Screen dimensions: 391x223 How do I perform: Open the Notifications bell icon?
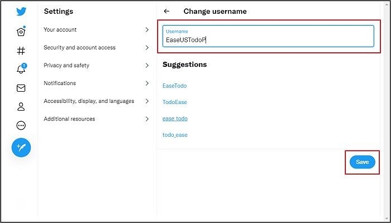21,69
